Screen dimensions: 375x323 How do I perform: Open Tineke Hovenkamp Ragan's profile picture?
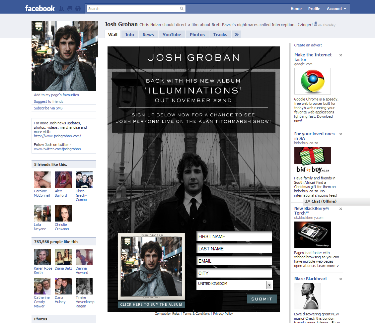point(84,286)
